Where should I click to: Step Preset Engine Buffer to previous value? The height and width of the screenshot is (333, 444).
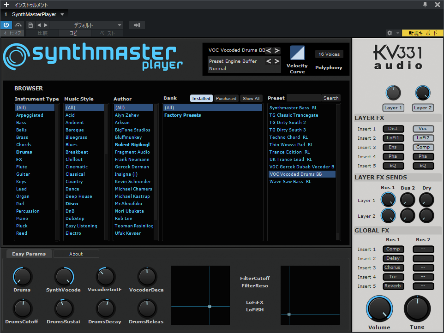click(269, 61)
